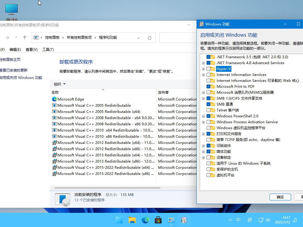Uncheck Microsoft Print to PDF
This screenshot has width=303, height=227.
209,87
